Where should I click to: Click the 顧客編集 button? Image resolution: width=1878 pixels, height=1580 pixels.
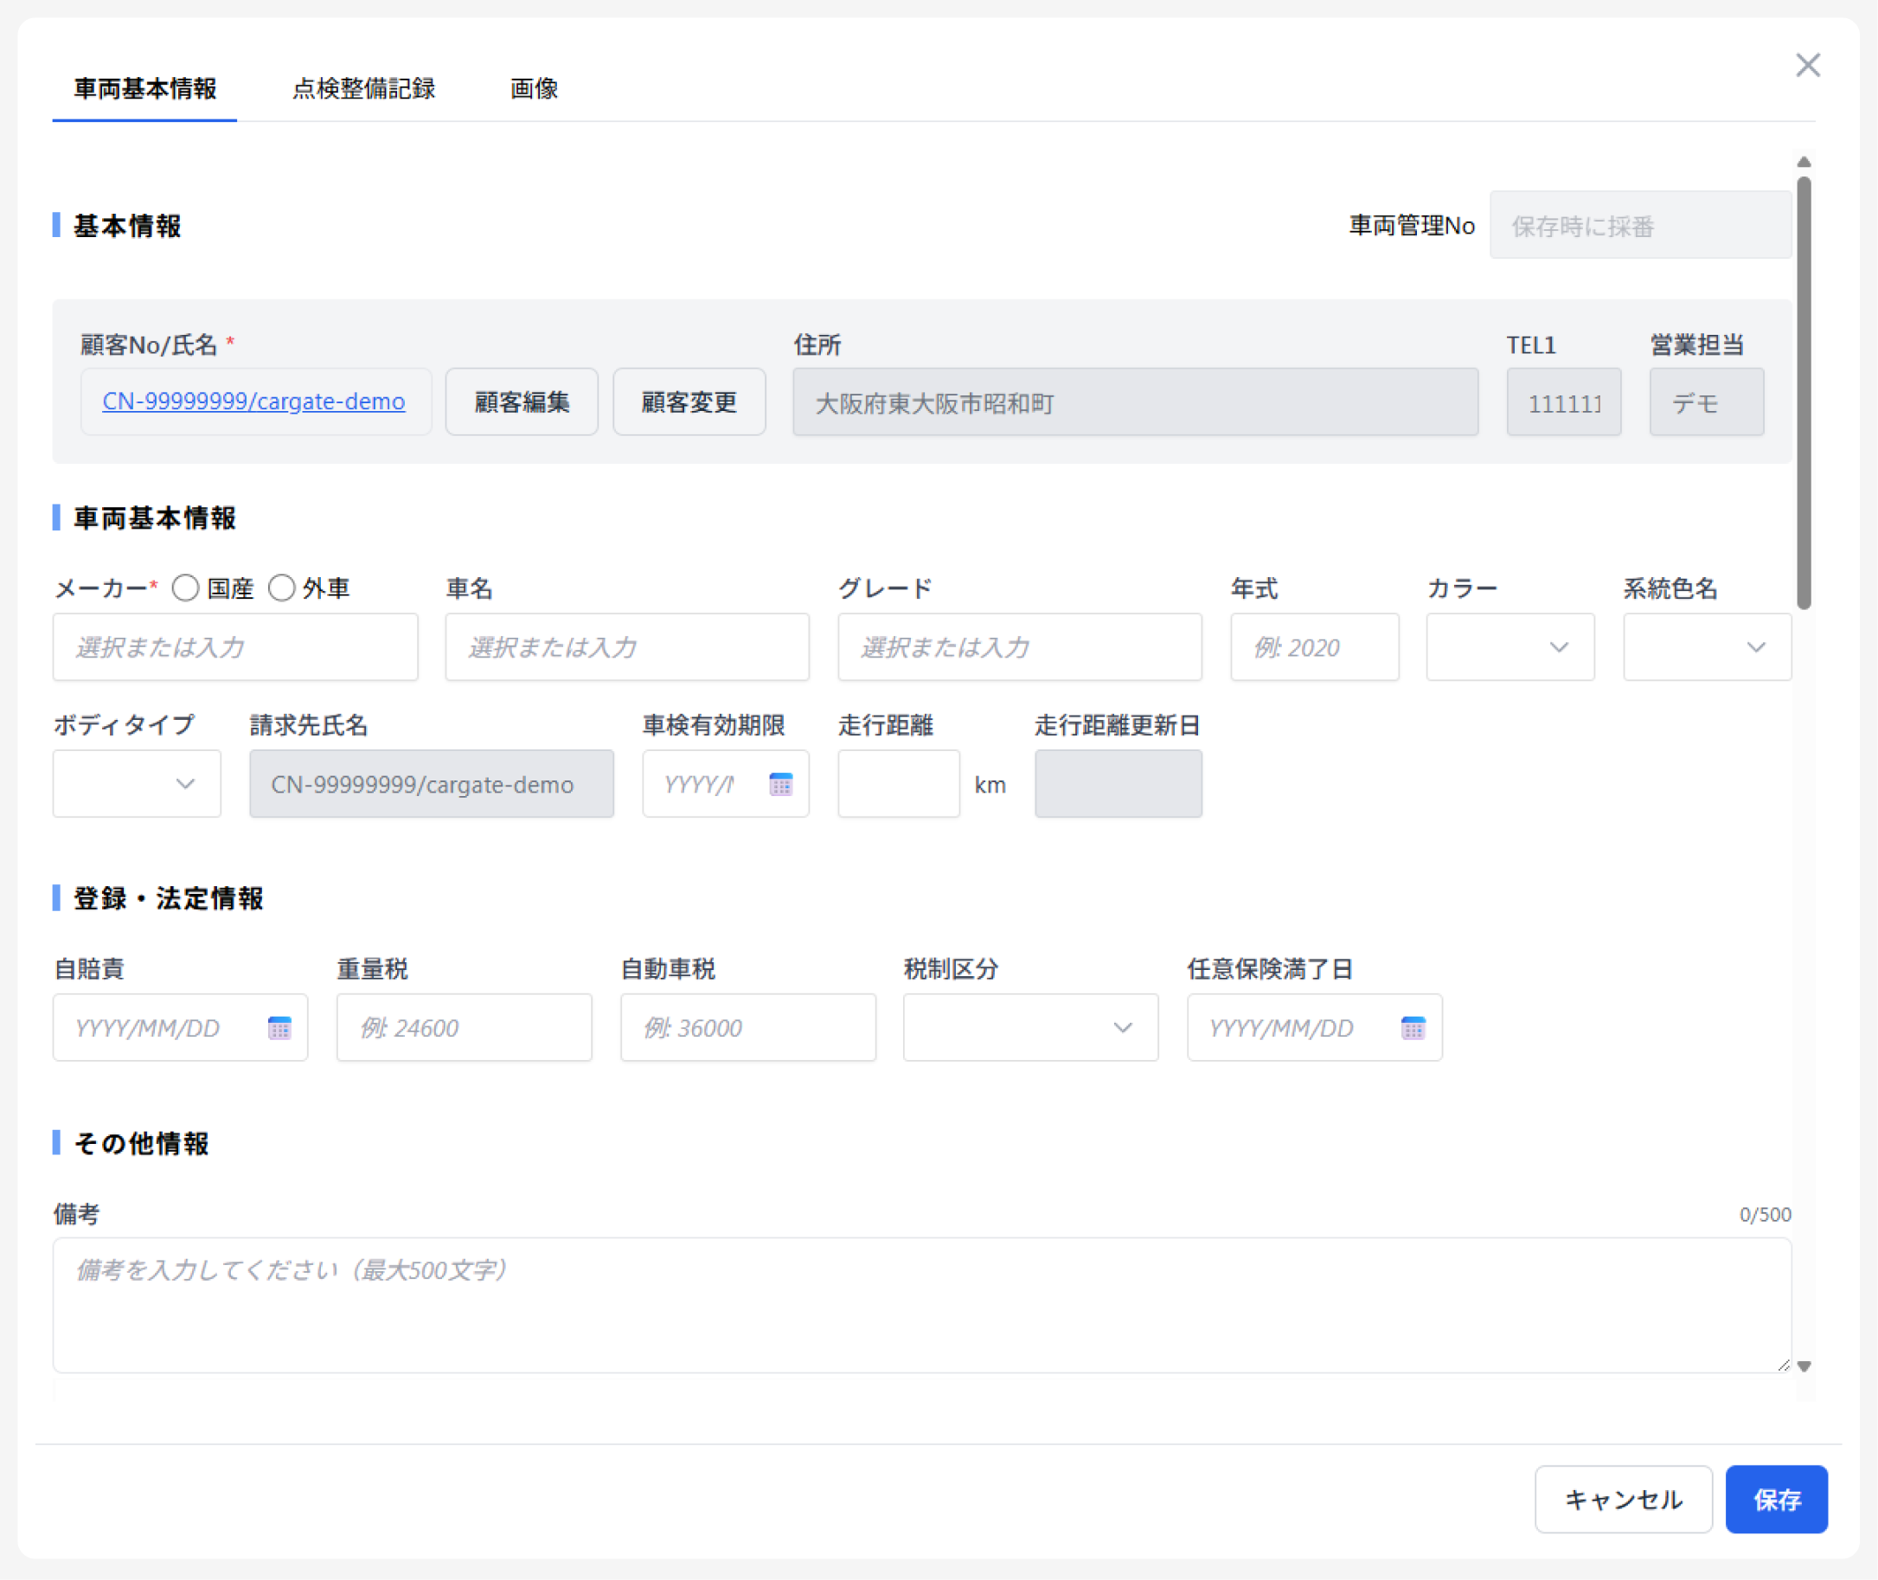point(522,402)
